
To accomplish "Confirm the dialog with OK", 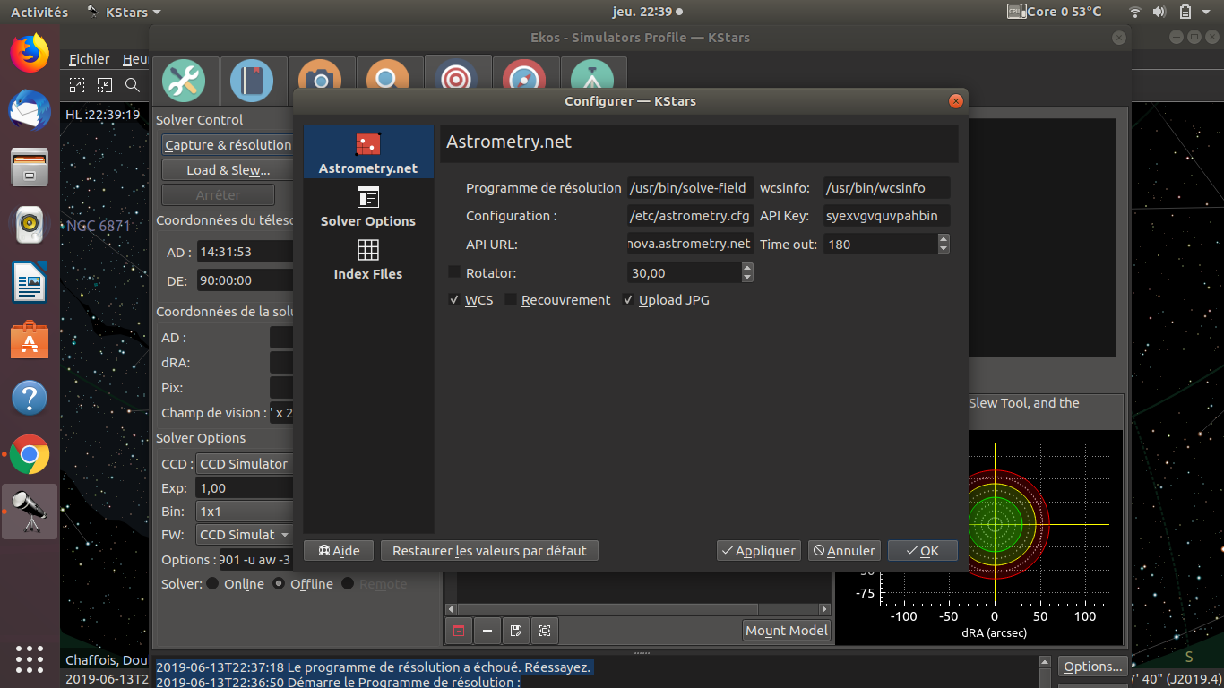I will [923, 551].
